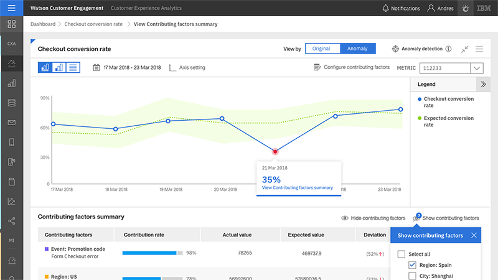This screenshot has width=498, height=280.
Task: Open View Contributing factors summary link
Action: 298,188
